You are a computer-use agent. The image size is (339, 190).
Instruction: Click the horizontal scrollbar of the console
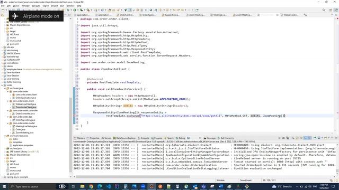pos(133,177)
